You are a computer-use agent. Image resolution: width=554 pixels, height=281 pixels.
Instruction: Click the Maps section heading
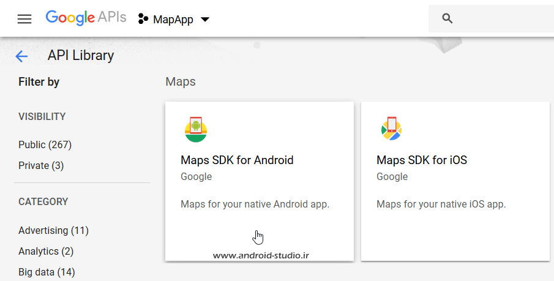pyautogui.click(x=181, y=81)
